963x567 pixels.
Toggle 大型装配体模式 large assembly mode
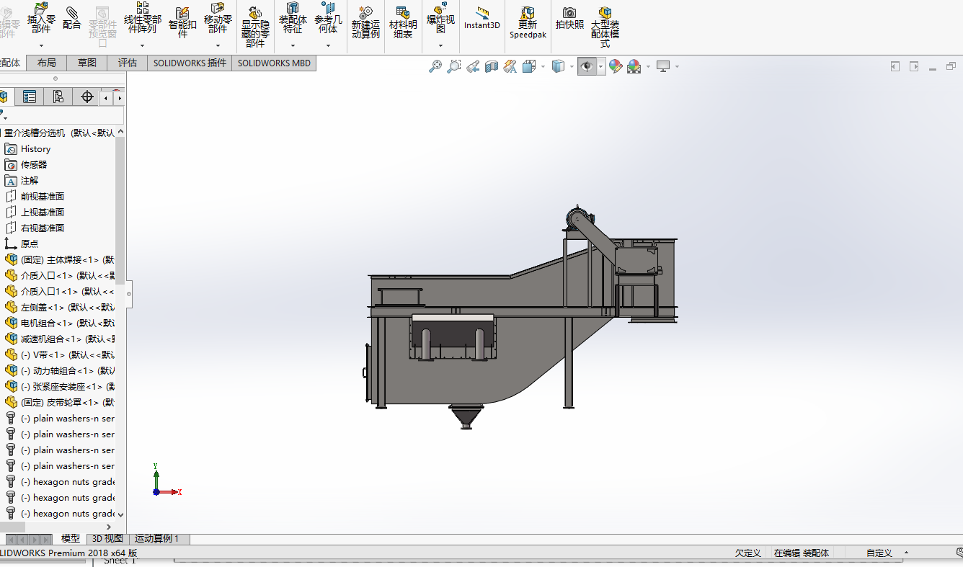tap(605, 27)
